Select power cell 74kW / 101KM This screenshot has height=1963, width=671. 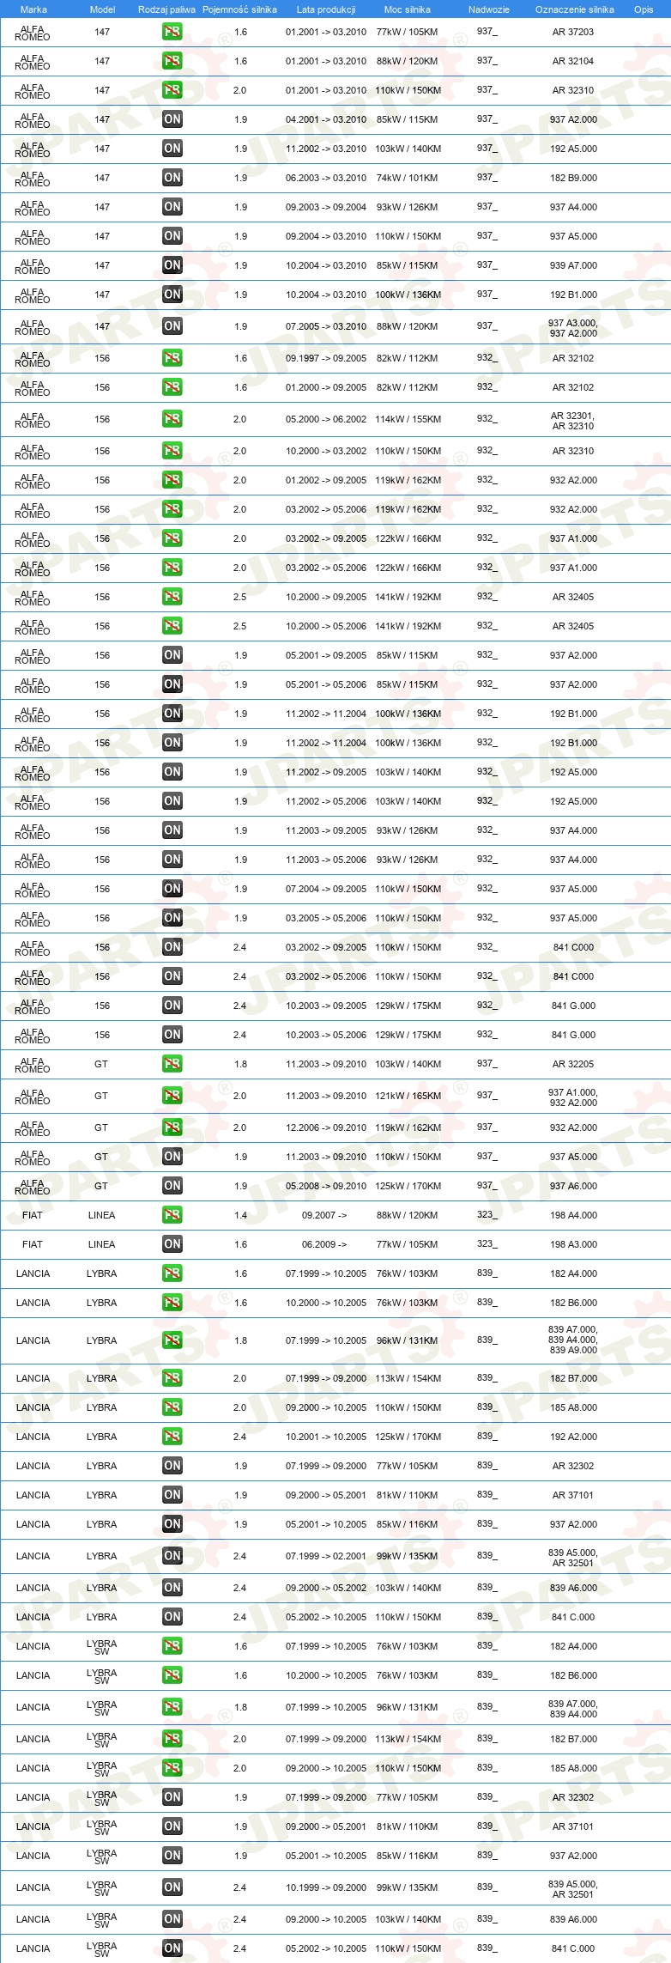(408, 178)
